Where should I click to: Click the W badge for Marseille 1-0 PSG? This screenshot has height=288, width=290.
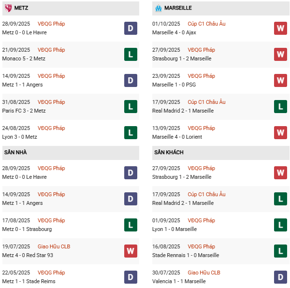(x=280, y=80)
